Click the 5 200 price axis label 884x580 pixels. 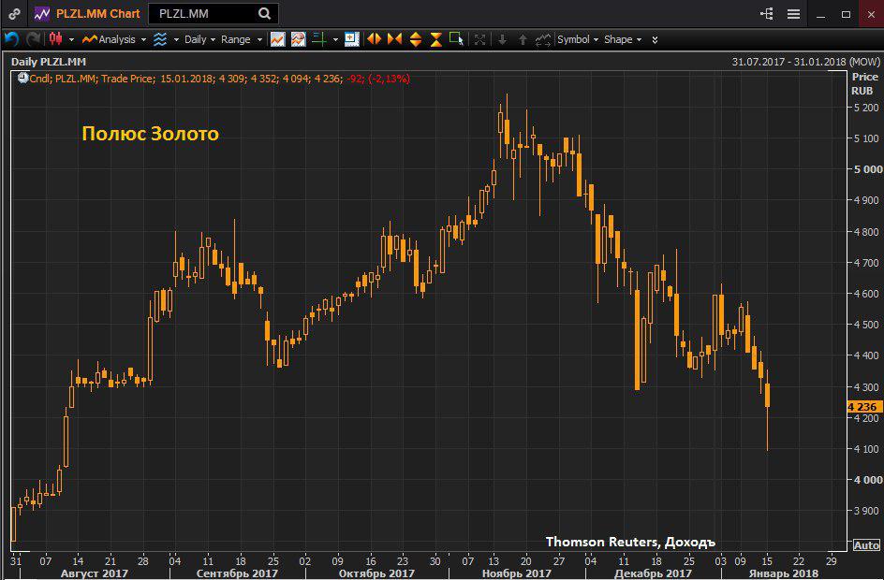point(866,107)
